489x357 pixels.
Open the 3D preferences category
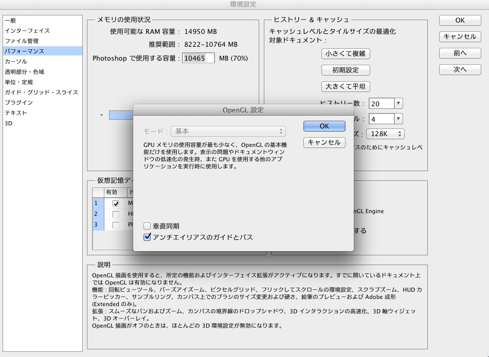(x=9, y=123)
